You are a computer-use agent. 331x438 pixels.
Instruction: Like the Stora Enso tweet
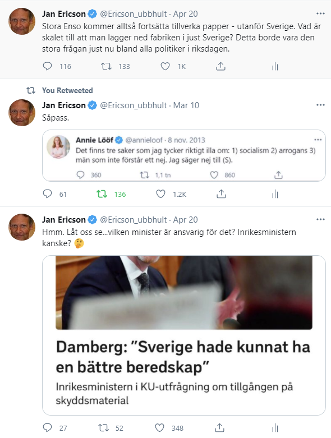coord(165,66)
